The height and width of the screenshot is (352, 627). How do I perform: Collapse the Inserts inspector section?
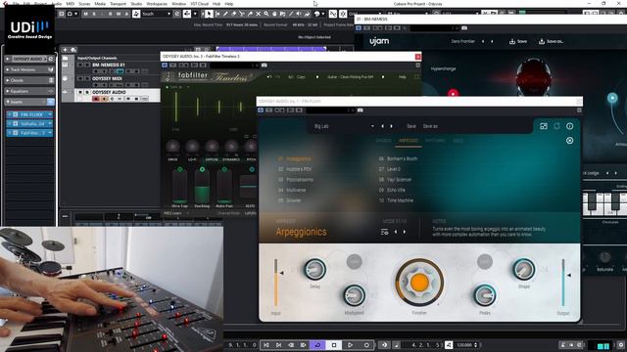click(28, 102)
